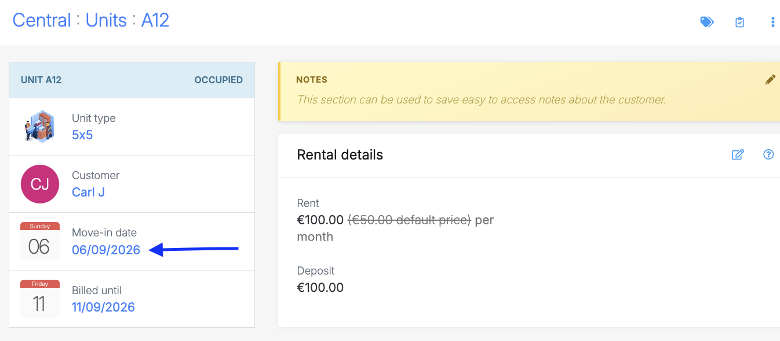
Task: Go to Central breadcrumb link
Action: pyautogui.click(x=41, y=20)
